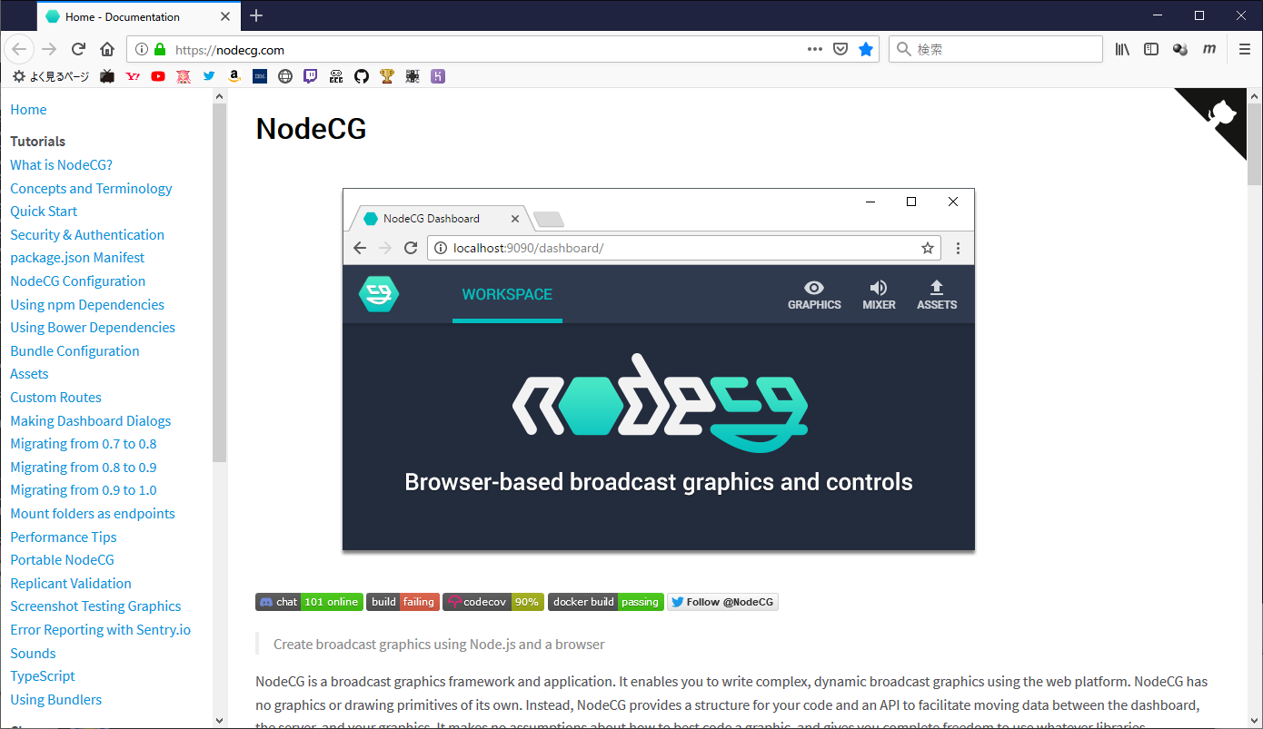Open Using Bower Dependencies
The image size is (1263, 729).
coord(93,328)
